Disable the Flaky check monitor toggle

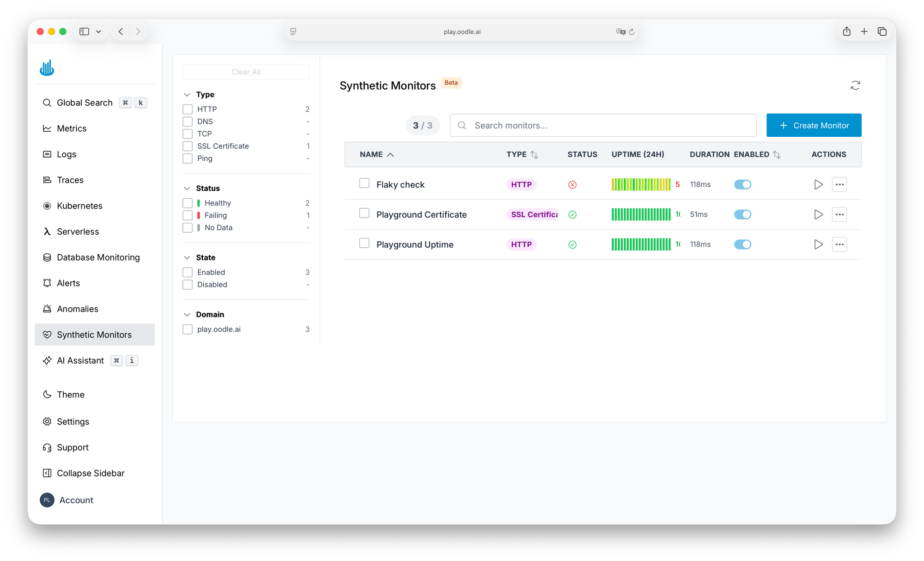pyautogui.click(x=742, y=184)
